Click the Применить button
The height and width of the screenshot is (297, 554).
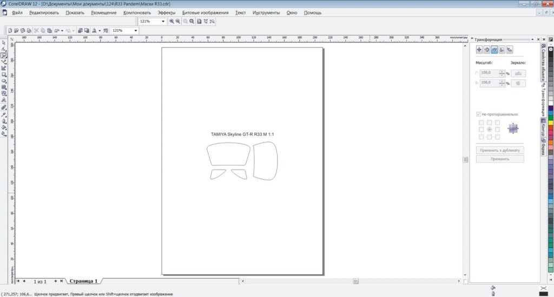[x=500, y=159]
